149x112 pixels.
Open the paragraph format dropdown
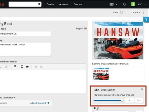point(16,67)
